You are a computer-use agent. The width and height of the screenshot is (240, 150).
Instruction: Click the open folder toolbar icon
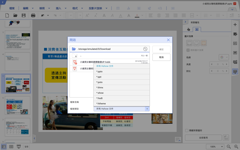pyautogui.click(x=15, y=15)
